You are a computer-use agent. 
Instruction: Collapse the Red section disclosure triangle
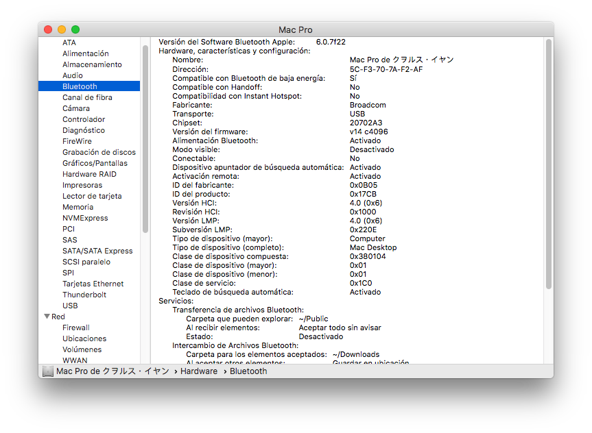click(x=47, y=317)
